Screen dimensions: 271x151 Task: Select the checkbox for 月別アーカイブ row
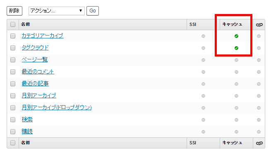(13, 96)
